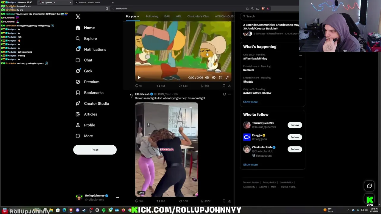Image resolution: width=381 pixels, height=214 pixels.
Task: Bookmark the LRHN cash post
Action: 224,201
